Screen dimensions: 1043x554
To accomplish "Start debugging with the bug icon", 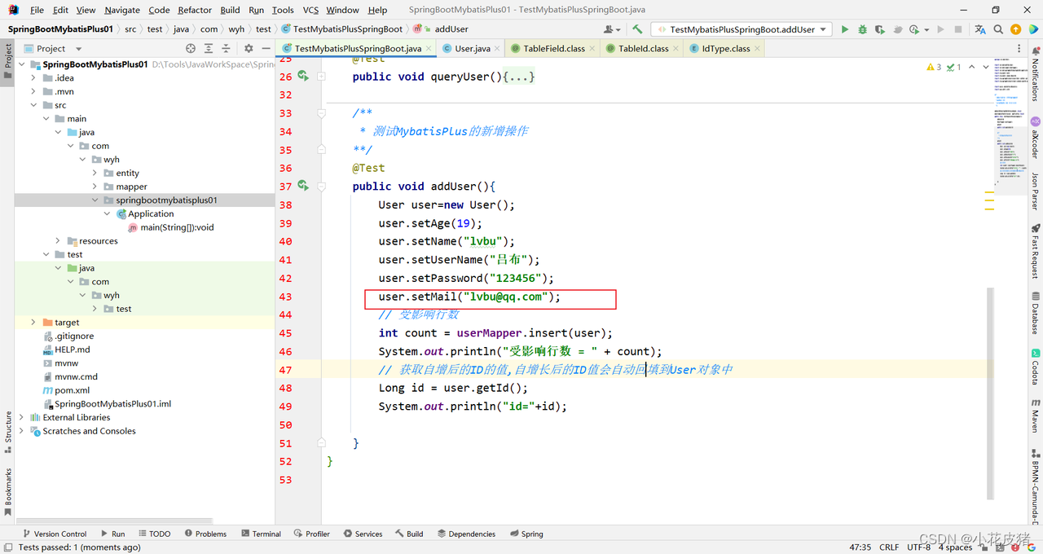I will click(x=862, y=29).
